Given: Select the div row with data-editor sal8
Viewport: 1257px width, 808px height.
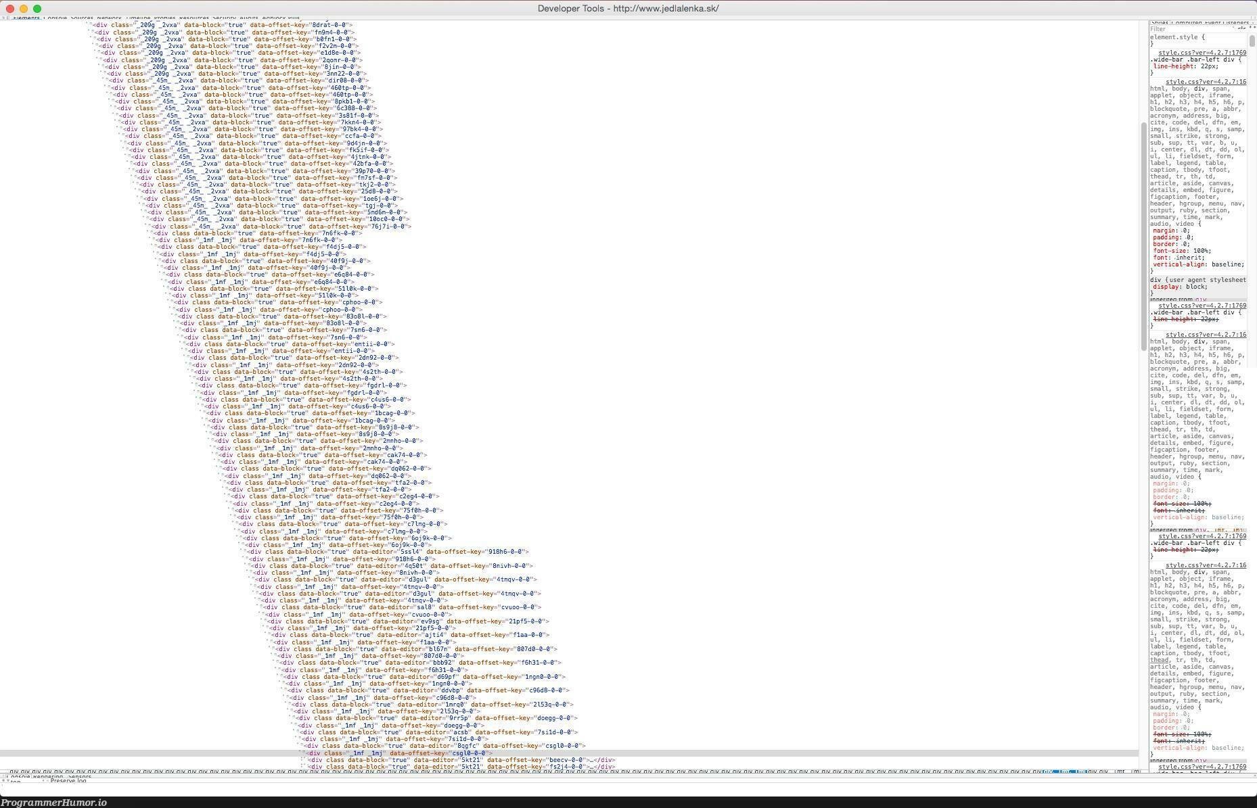Looking at the screenshot, I should tap(403, 607).
